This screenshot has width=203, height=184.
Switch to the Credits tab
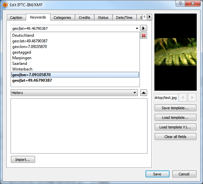(x=84, y=18)
